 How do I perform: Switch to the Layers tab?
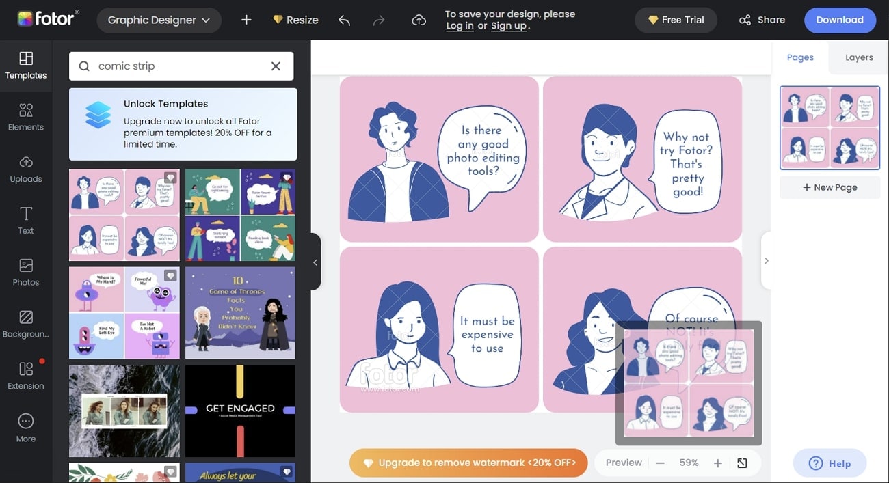858,57
